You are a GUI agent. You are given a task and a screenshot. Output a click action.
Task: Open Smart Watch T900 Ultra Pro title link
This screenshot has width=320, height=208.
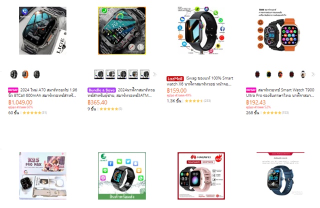click(x=280, y=92)
